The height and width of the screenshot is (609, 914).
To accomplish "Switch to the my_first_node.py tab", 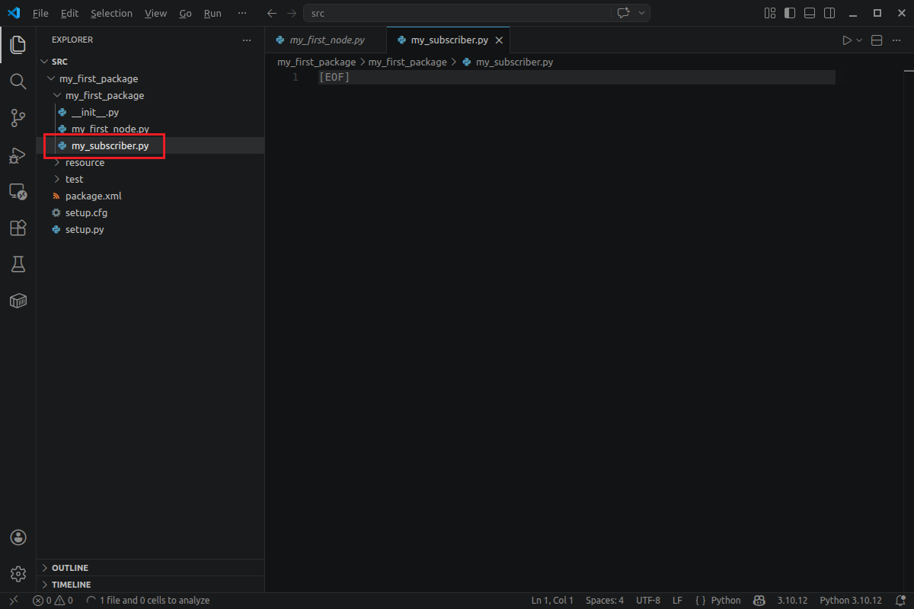I will point(326,40).
